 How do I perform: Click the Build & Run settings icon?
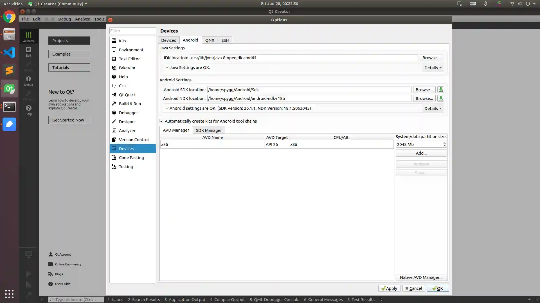114,104
